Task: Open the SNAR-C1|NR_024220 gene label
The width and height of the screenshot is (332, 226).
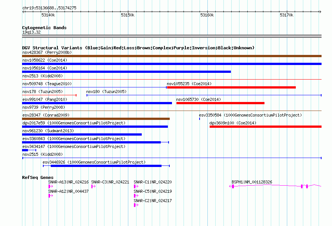Action: (x=153, y=182)
